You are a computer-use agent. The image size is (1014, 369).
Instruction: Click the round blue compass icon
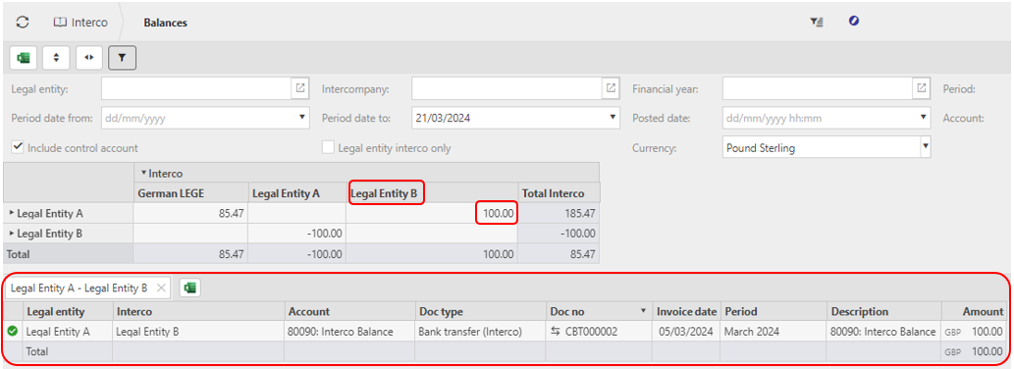[854, 22]
